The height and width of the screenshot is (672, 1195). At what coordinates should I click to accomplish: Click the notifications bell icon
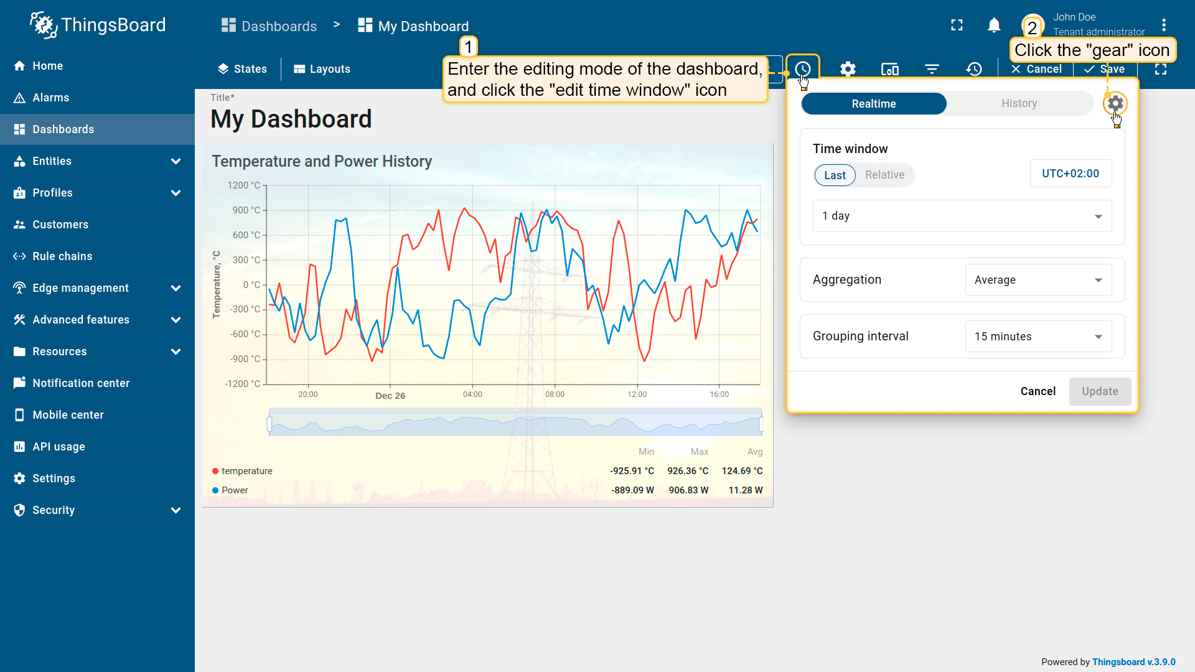[994, 25]
